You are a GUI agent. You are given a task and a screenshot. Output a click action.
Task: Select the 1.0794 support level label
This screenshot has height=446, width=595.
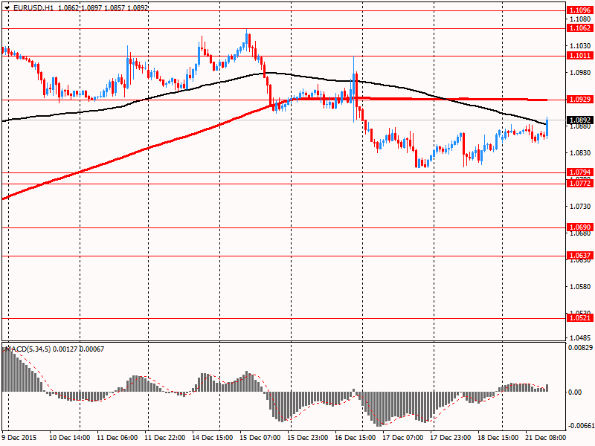tap(580, 172)
